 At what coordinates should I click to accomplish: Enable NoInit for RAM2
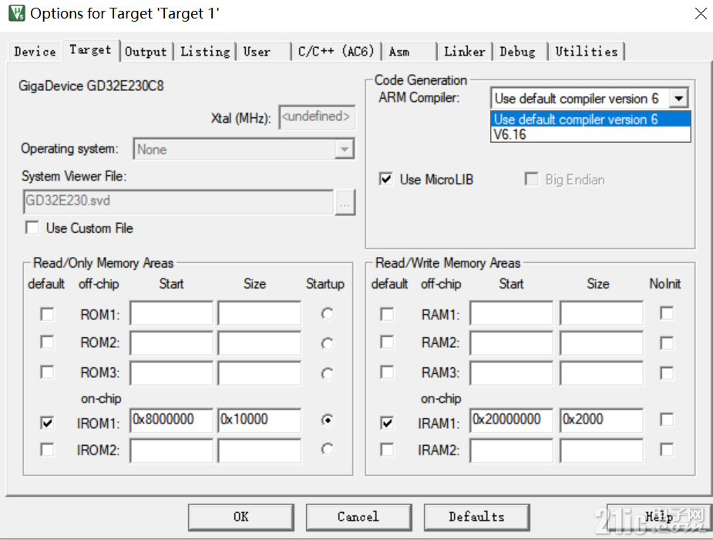667,343
